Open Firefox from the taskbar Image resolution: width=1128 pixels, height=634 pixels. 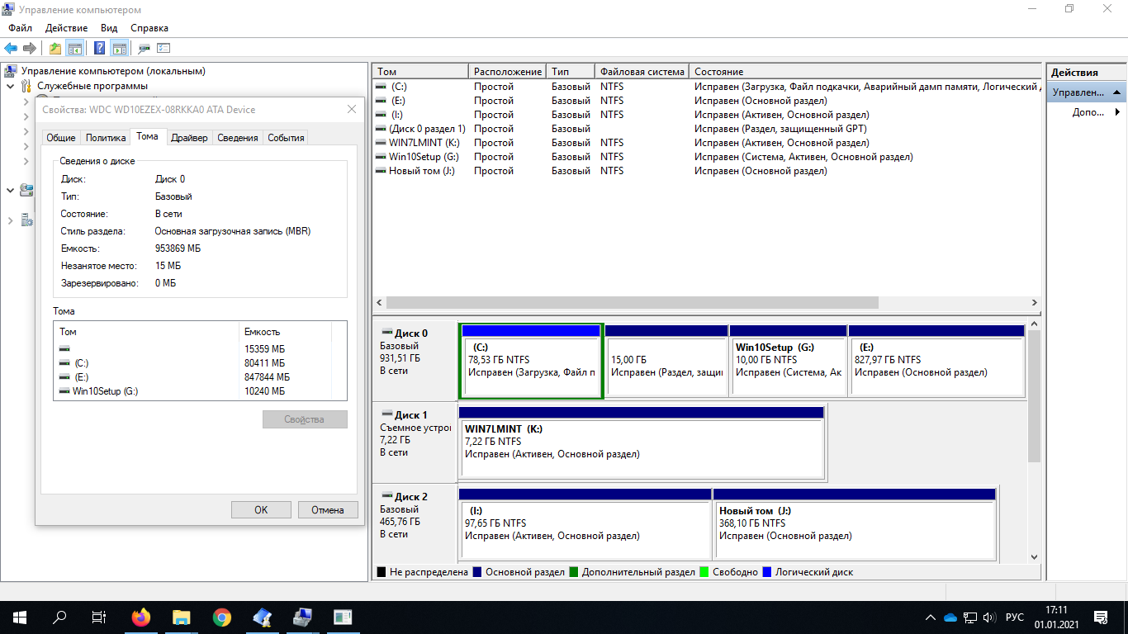point(141,617)
